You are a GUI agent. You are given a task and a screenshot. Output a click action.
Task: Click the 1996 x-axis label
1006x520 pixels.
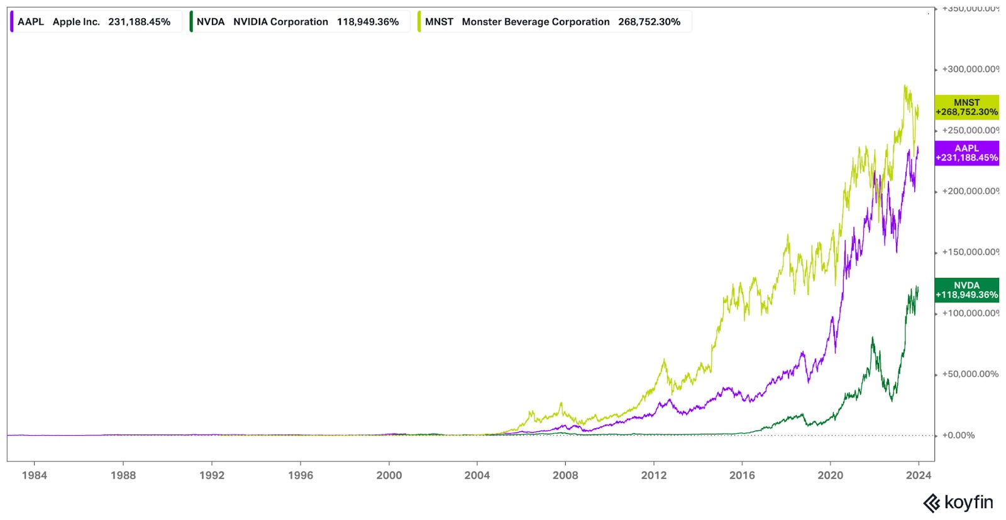(301, 475)
